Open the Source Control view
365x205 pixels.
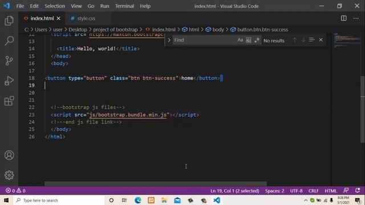click(9, 61)
